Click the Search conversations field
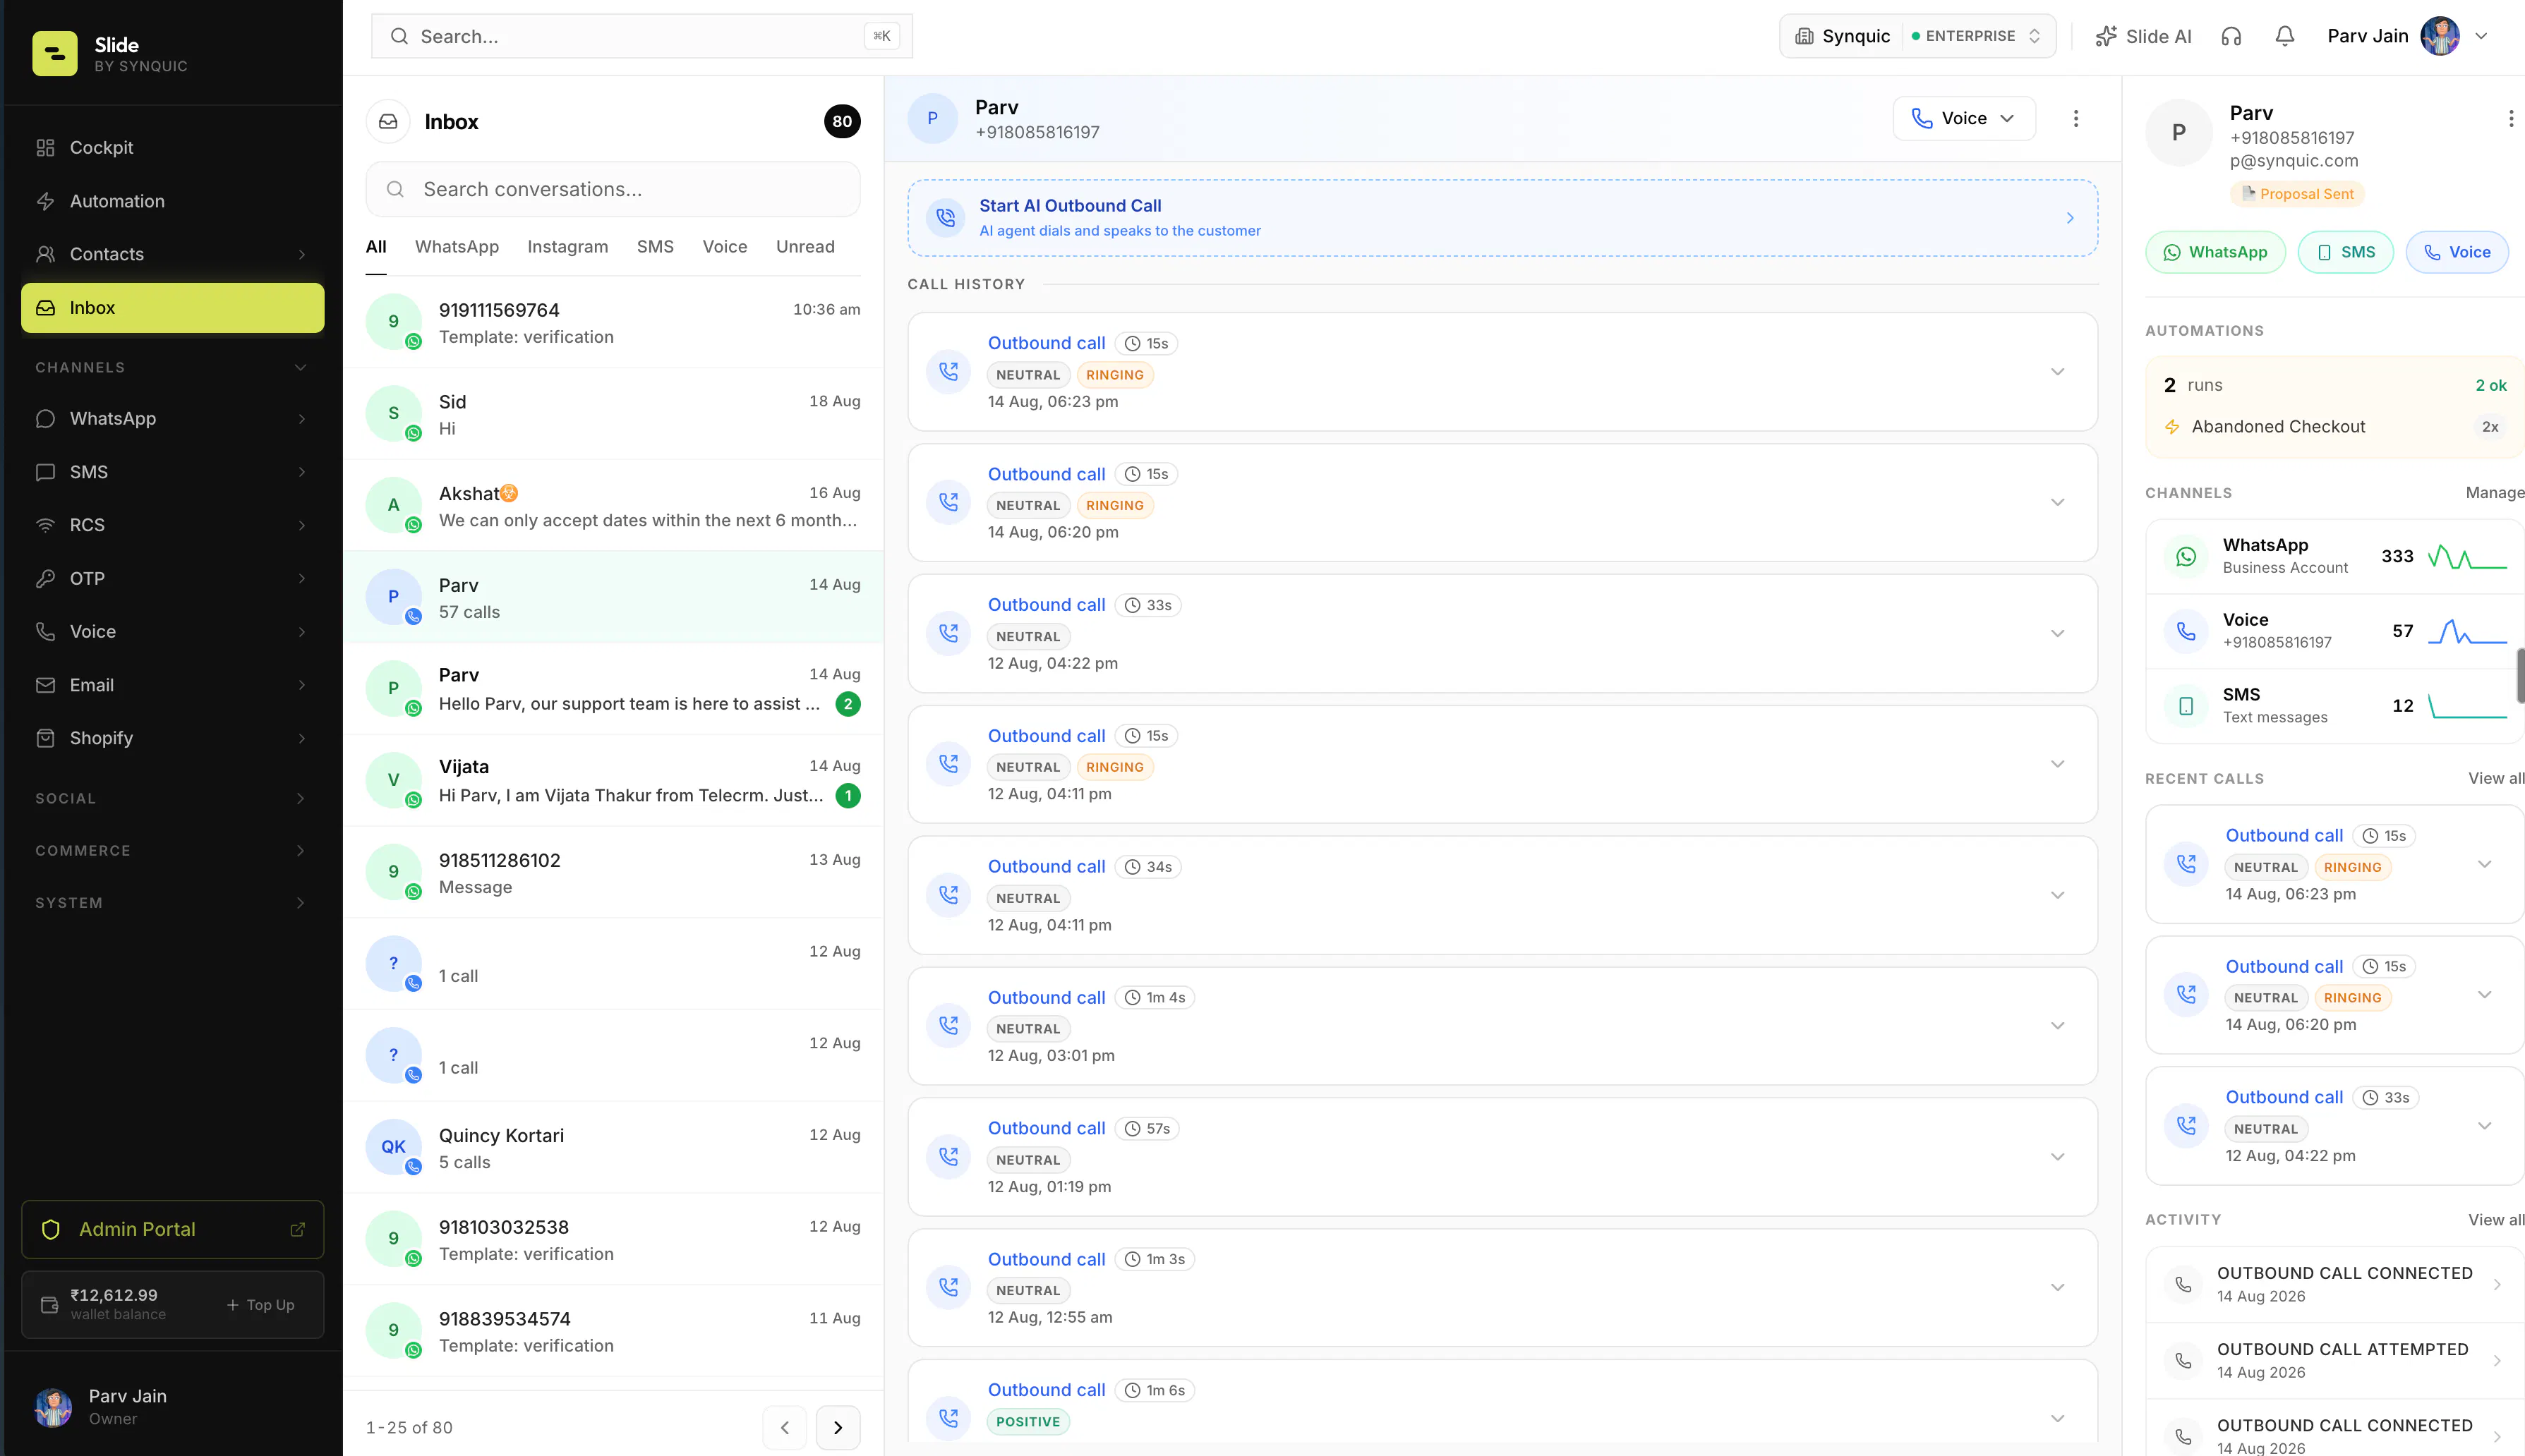Screen dimensions: 2525x1456 point(613,189)
